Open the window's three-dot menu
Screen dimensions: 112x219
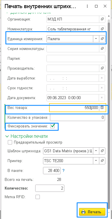[x=87, y=6]
